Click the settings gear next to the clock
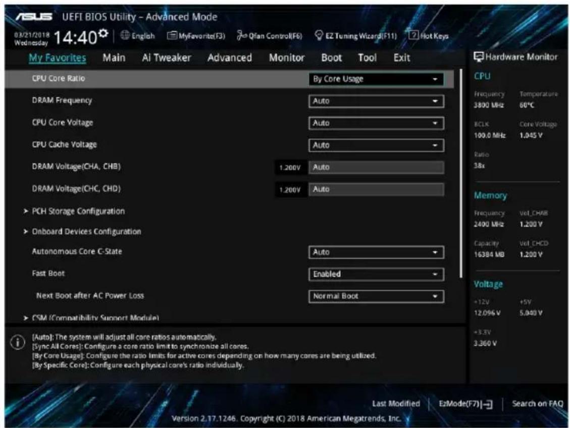 103,33
